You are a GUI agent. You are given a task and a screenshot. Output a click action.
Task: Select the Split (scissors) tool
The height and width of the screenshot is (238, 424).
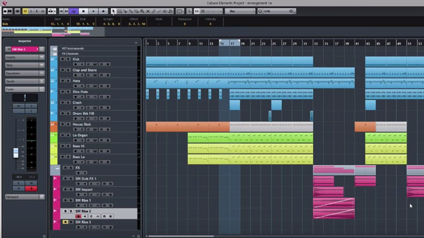click(x=125, y=11)
